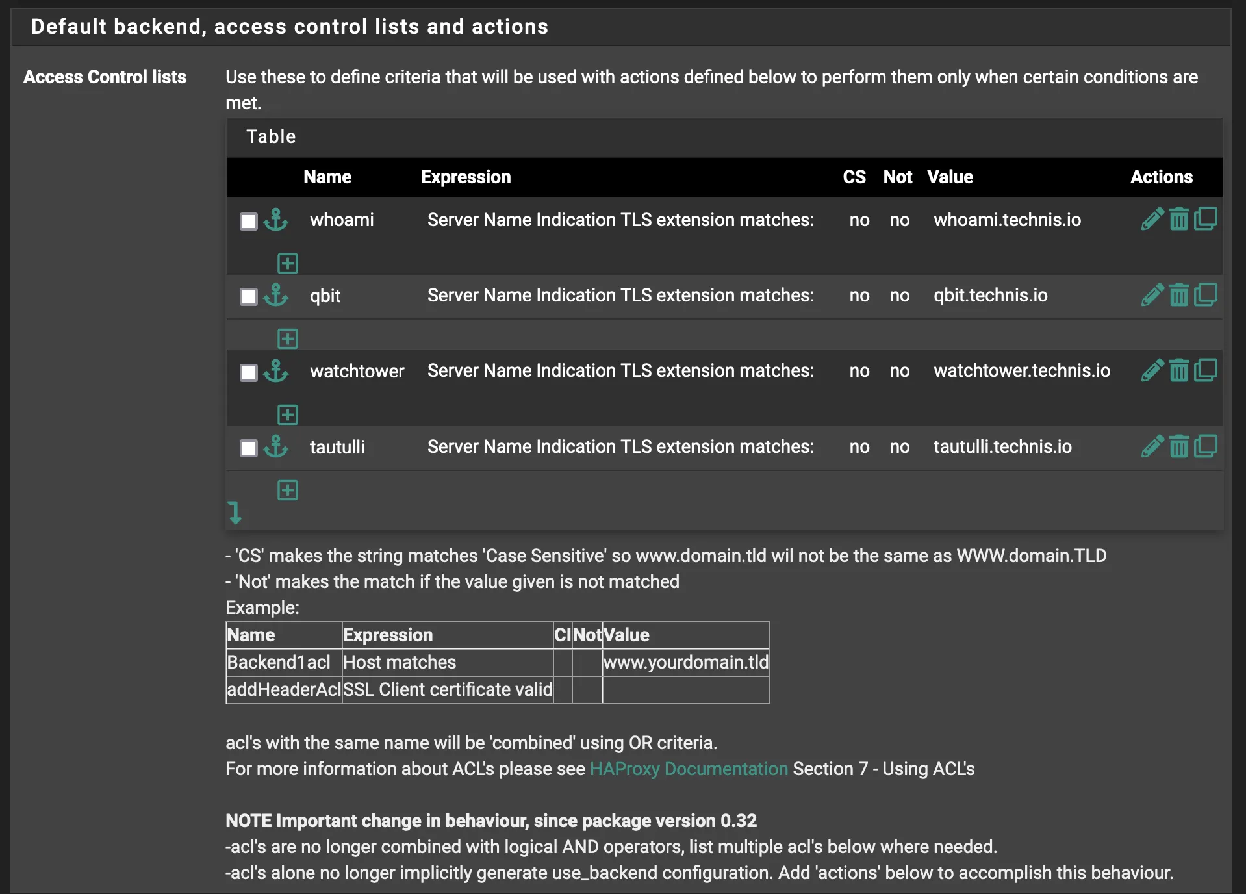This screenshot has width=1246, height=894.
Task: Click the move-down arrow below the table
Action: coord(236,513)
